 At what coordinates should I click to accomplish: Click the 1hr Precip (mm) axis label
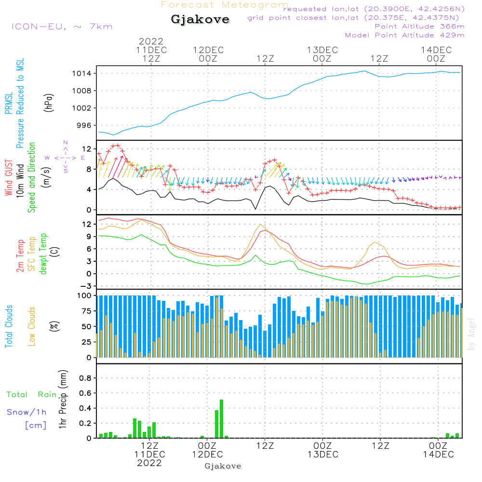[x=62, y=399]
